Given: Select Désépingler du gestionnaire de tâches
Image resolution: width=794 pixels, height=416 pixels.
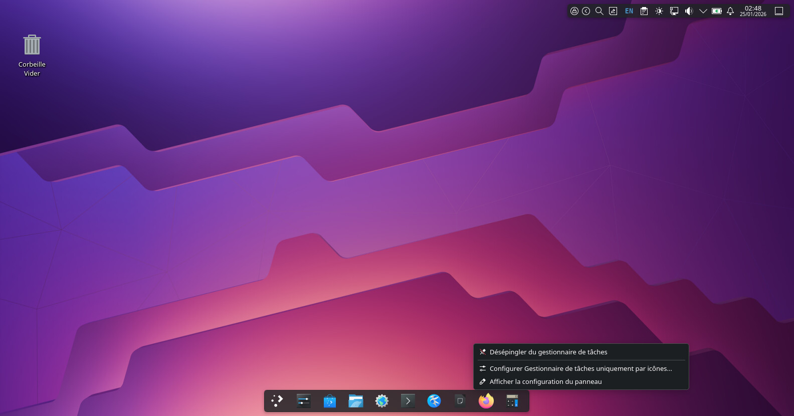Looking at the screenshot, I should (548, 352).
